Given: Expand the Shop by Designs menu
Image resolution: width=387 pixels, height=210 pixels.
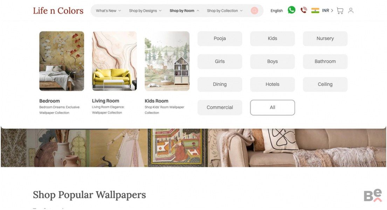Looking at the screenshot, I should pos(145,10).
